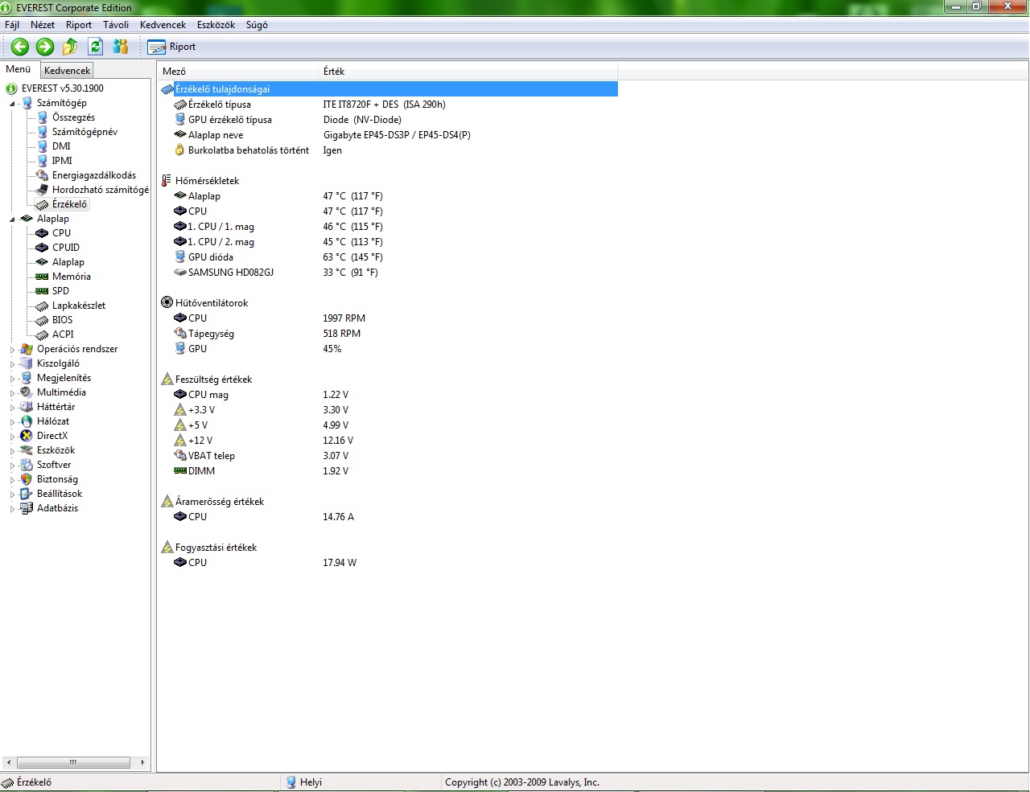
Task: Select the GPU dióda temperature row
Action: [389, 257]
